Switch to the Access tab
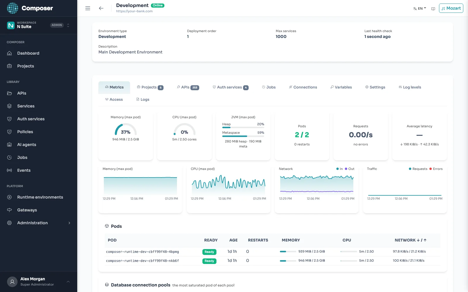The height and width of the screenshot is (292, 468). tap(114, 100)
